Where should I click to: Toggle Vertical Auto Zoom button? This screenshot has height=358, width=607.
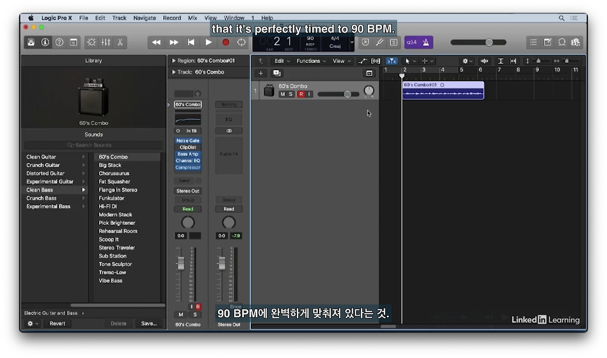pos(500,61)
